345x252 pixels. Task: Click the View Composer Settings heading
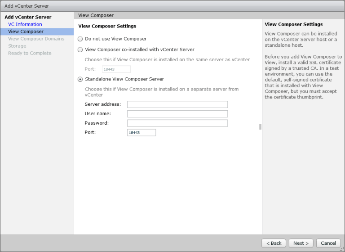pyautogui.click(x=107, y=26)
